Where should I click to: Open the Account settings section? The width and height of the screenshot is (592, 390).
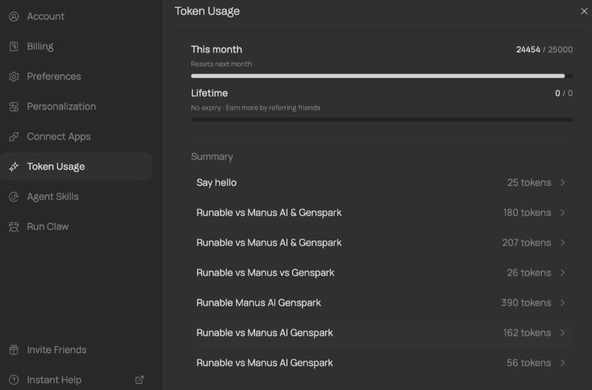tap(76, 16)
